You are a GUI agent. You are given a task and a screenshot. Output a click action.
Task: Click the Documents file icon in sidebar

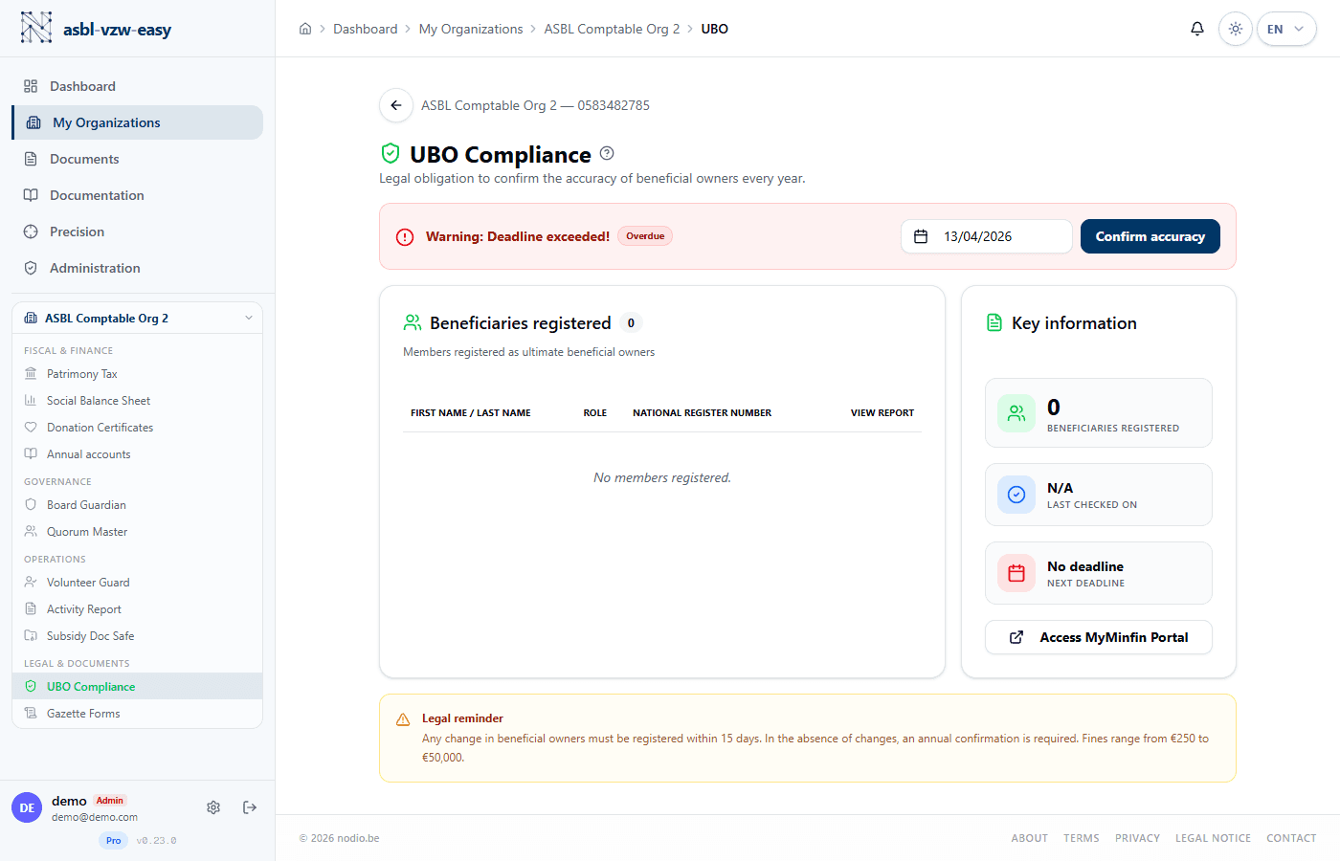pos(31,159)
